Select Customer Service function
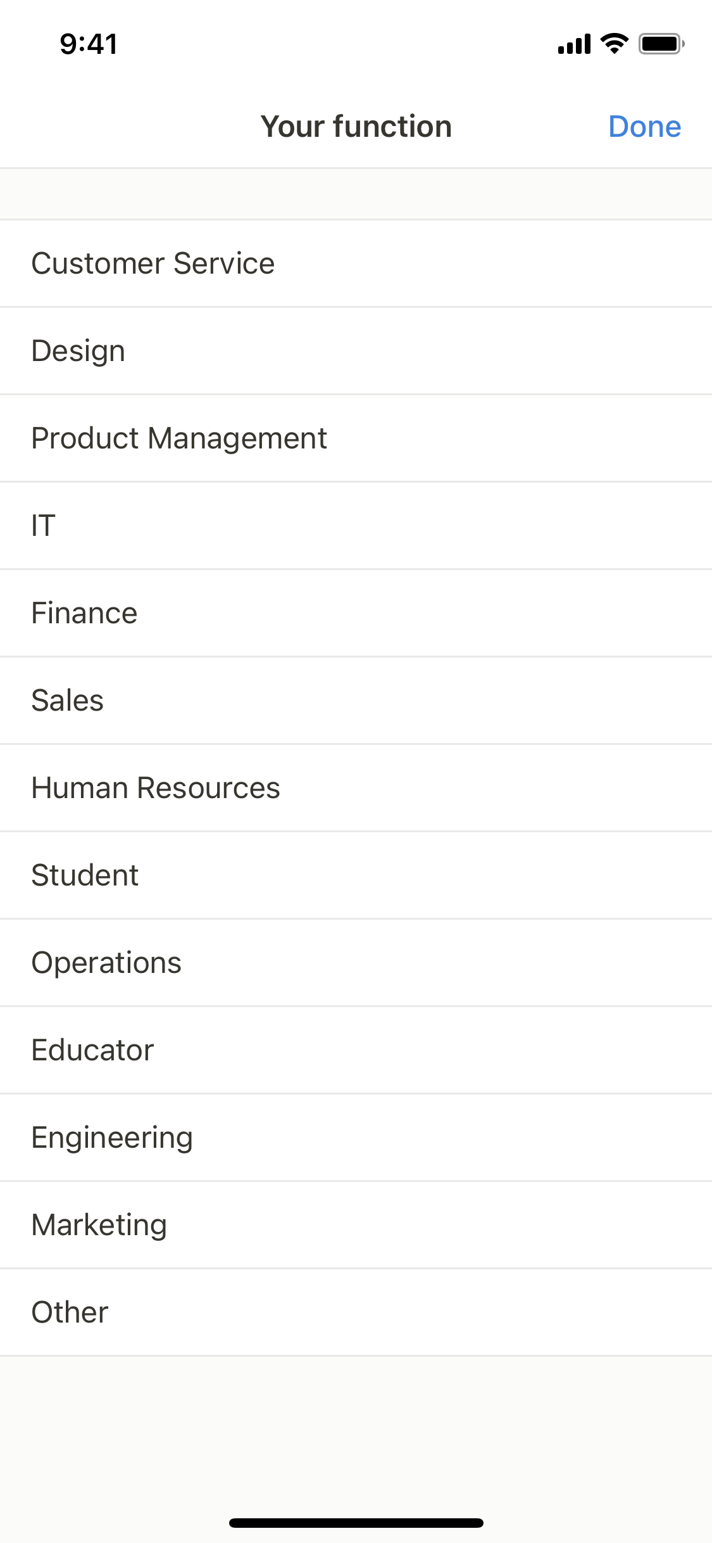Viewport: 712px width, 1543px height. coord(356,264)
